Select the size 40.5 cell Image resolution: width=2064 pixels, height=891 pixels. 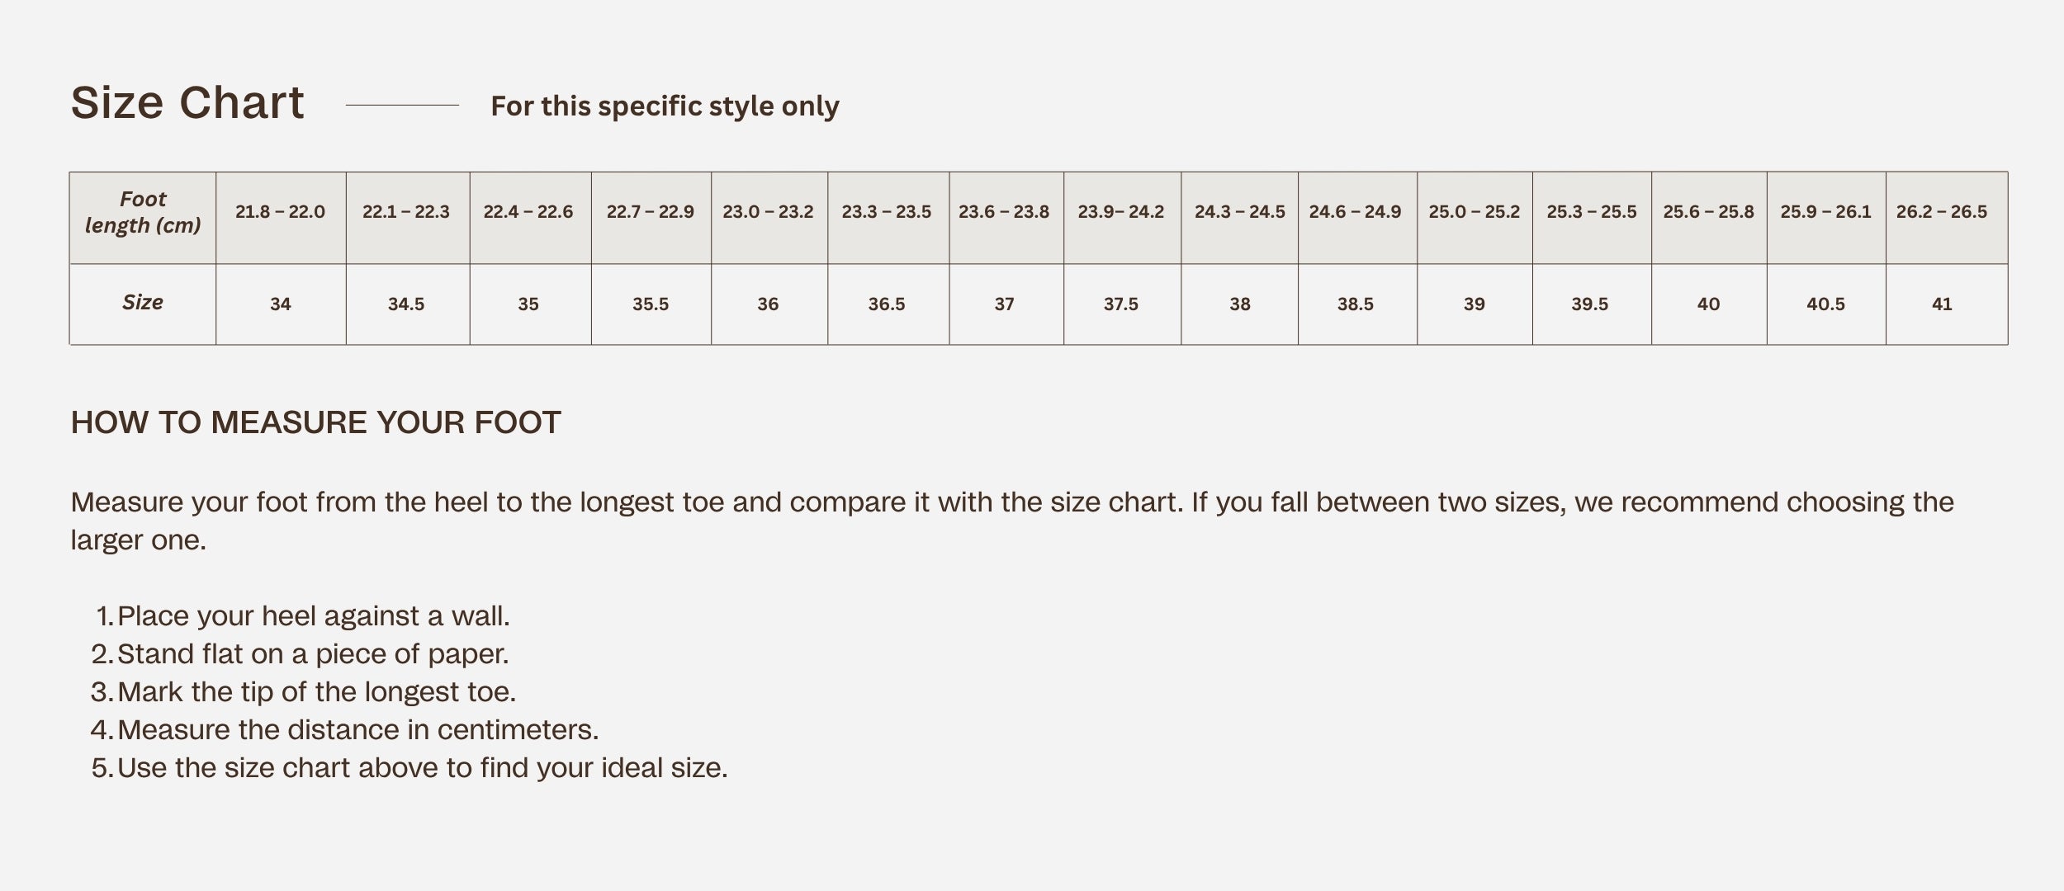coord(1825,304)
